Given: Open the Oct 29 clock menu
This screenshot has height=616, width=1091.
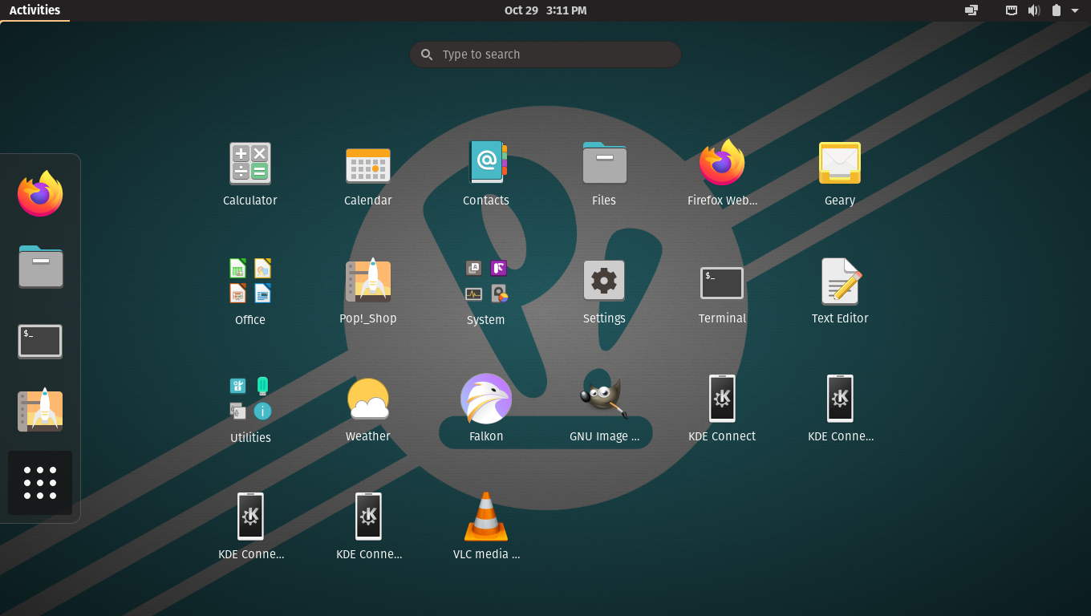Looking at the screenshot, I should (x=545, y=10).
